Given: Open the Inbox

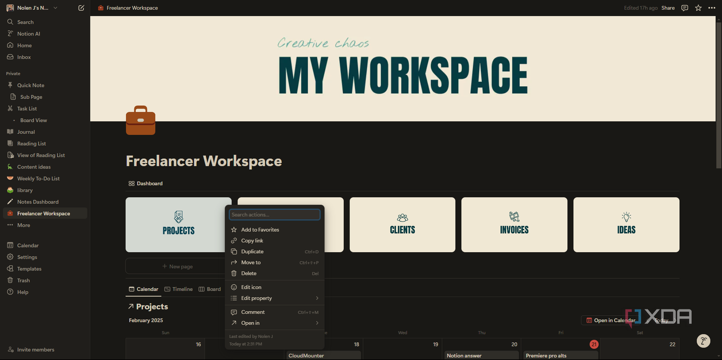Looking at the screenshot, I should pyautogui.click(x=45, y=57).
